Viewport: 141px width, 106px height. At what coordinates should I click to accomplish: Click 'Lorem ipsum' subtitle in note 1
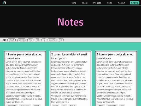point(13,58)
